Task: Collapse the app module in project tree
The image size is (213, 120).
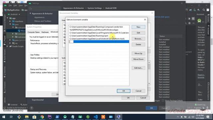Action: pyautogui.click(x=7, y=18)
